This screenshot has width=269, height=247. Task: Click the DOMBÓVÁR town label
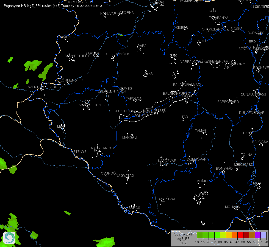click(x=197, y=159)
